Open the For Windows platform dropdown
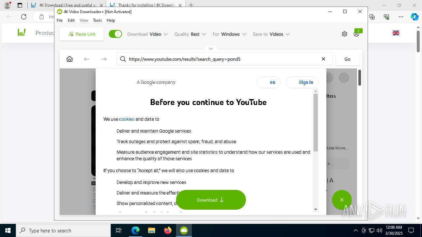 (x=229, y=34)
